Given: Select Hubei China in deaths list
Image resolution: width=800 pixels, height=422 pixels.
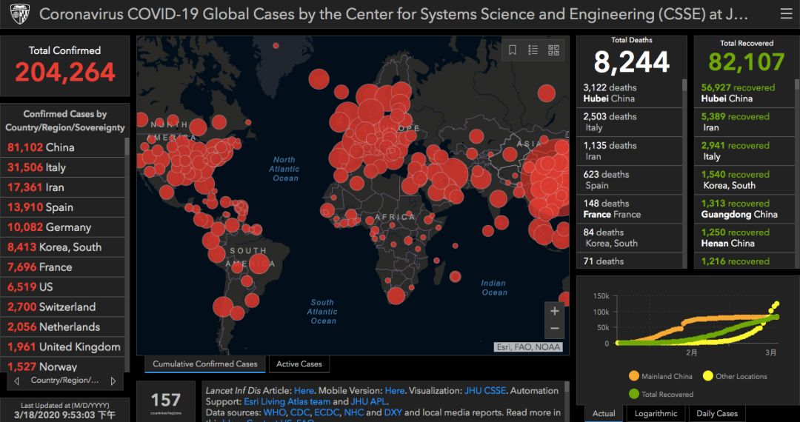Looking at the screenshot, I should 628,93.
